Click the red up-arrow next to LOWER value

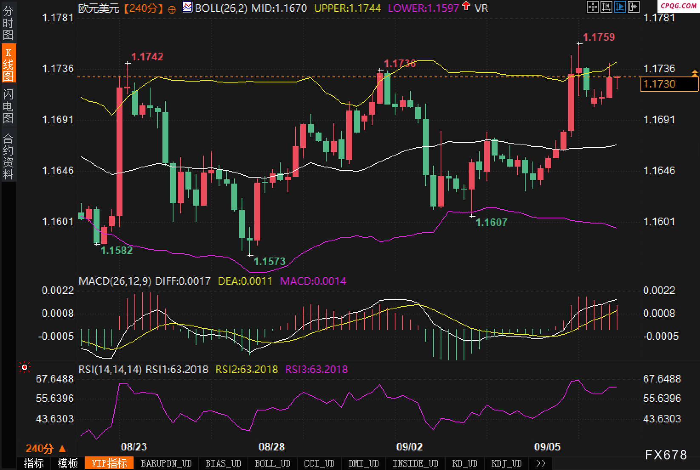466,6
